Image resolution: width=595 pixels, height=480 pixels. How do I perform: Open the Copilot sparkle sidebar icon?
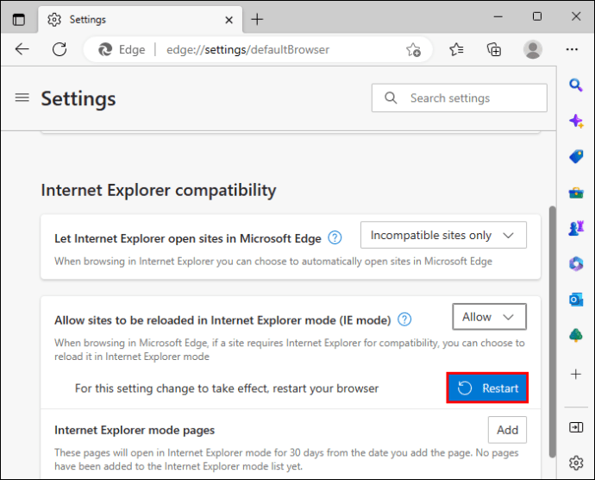(x=576, y=121)
